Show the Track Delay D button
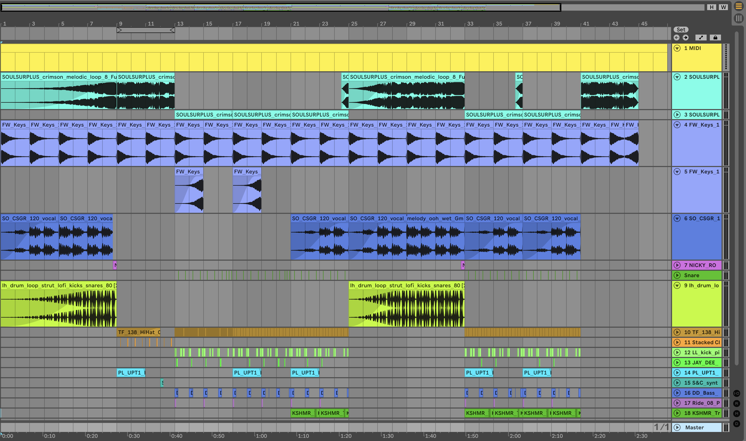Image resolution: width=746 pixels, height=441 pixels. pos(736,423)
